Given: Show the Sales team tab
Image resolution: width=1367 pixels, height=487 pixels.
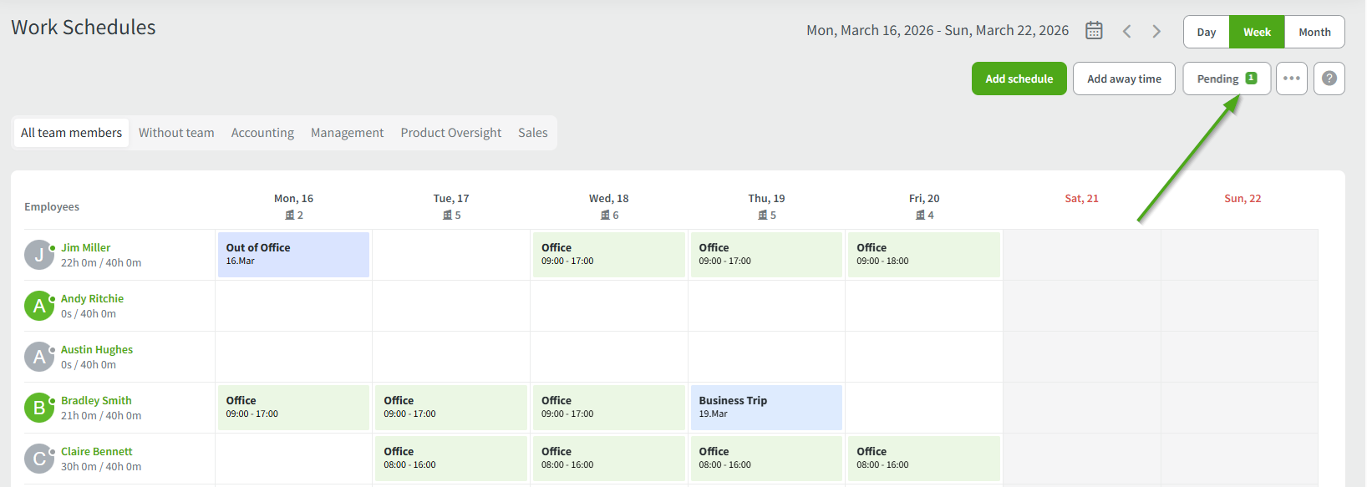Looking at the screenshot, I should pyautogui.click(x=532, y=133).
